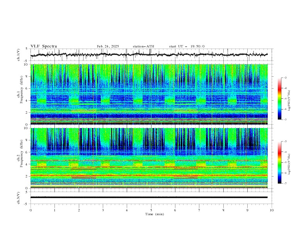Click the "ch.3(V)" axis label
The image size is (306, 236).
point(19,198)
